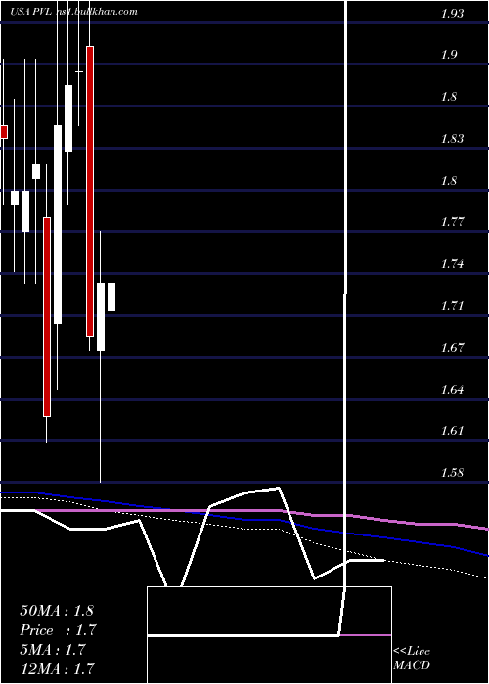
Task: Click the 1.83 price axis label
Action: [x=452, y=139]
